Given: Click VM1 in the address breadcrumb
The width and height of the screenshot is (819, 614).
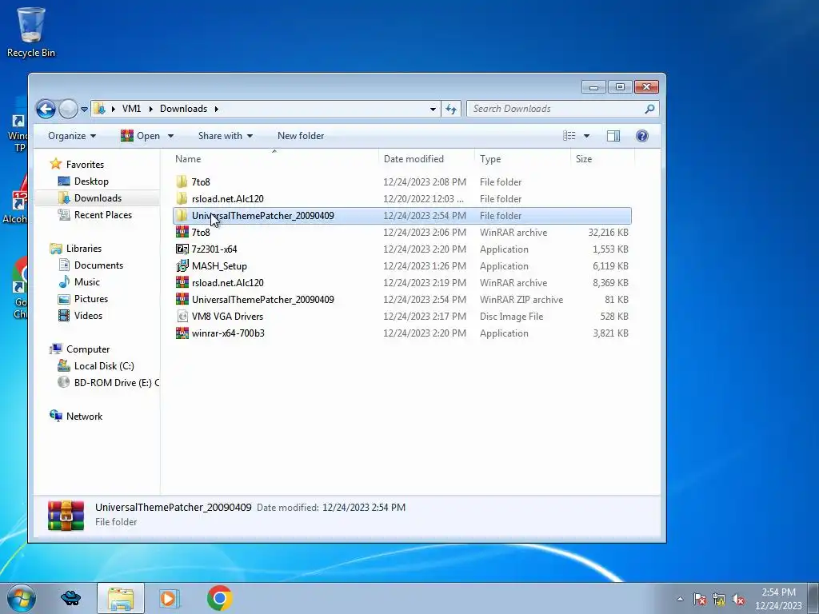Looking at the screenshot, I should point(131,109).
